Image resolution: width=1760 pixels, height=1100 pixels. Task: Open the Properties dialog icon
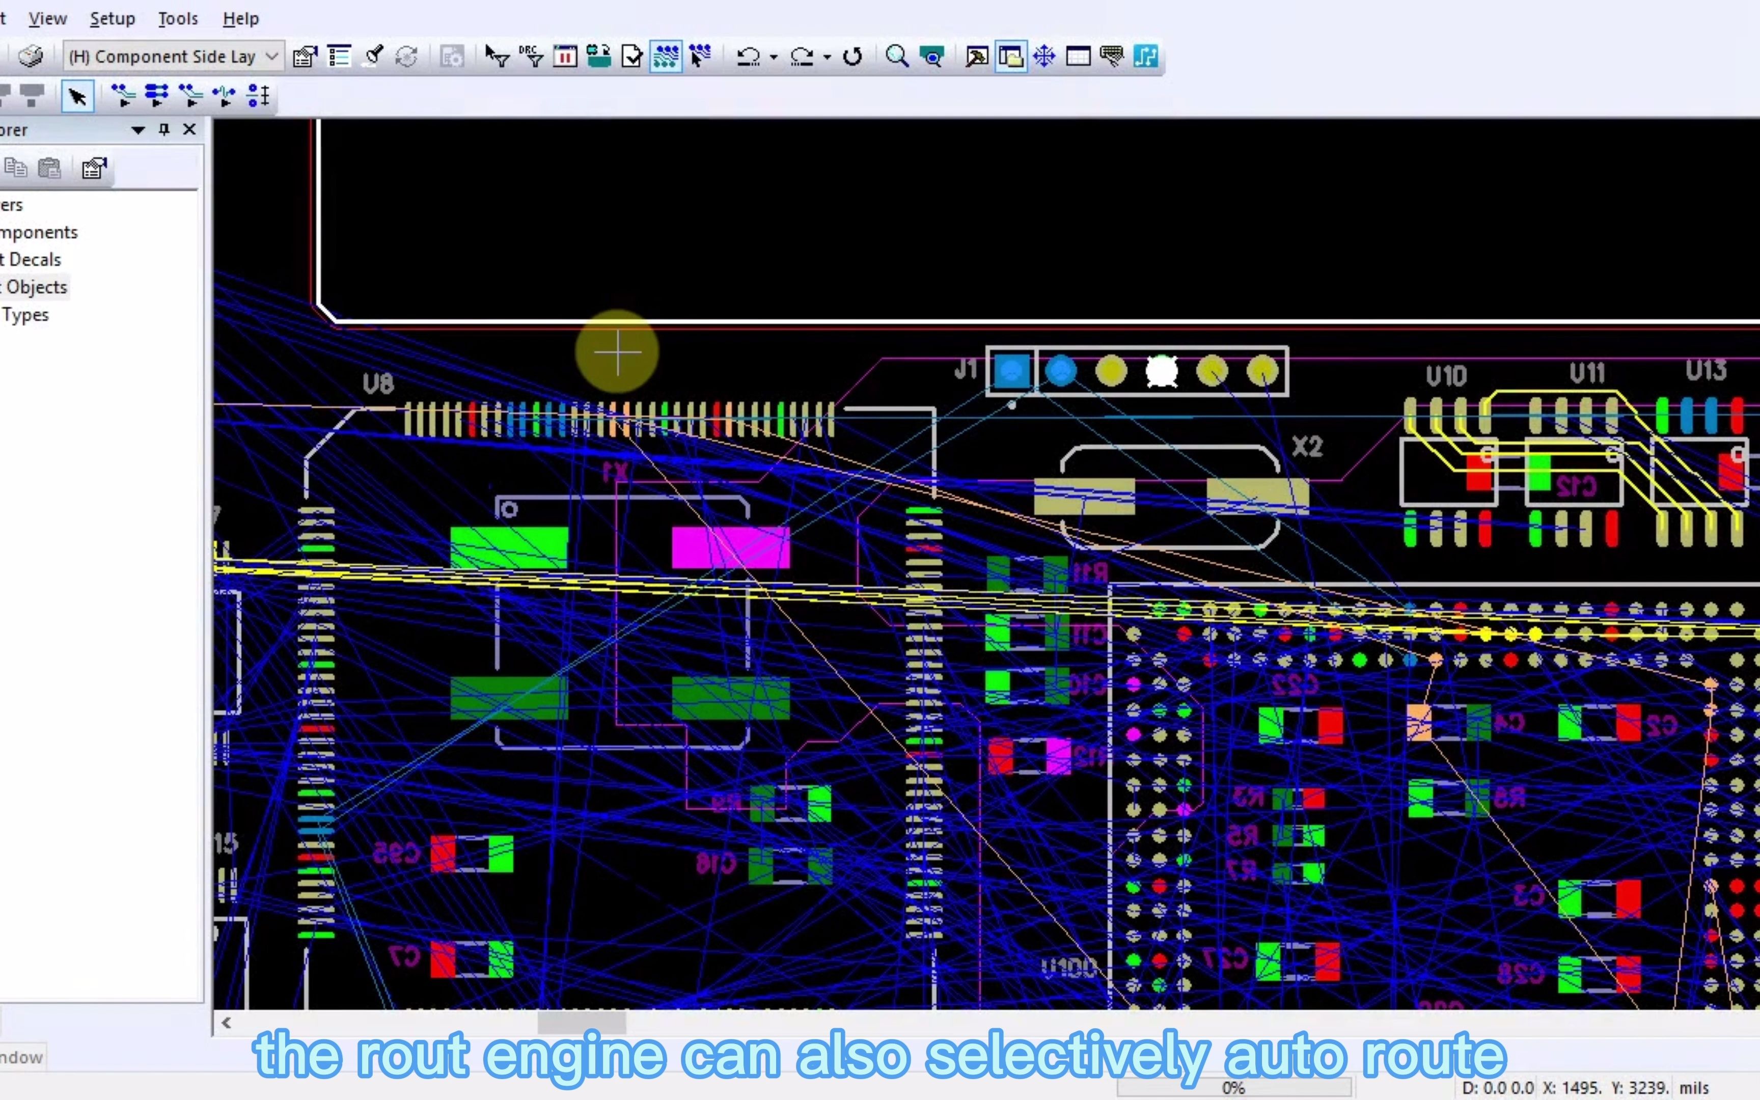305,56
